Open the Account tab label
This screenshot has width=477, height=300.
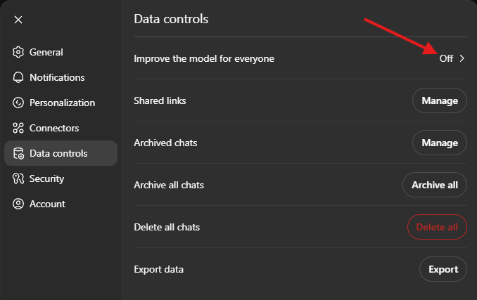tap(47, 204)
